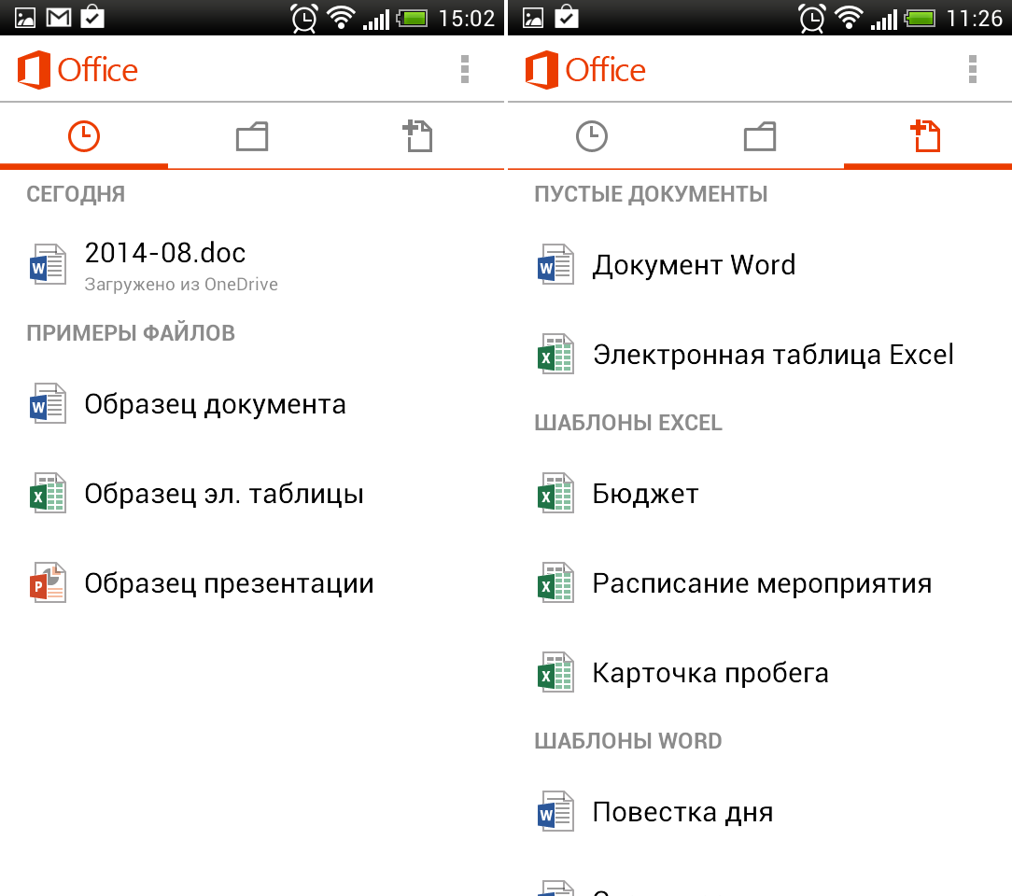Create blank Документ Word

pyautogui.click(x=760, y=265)
